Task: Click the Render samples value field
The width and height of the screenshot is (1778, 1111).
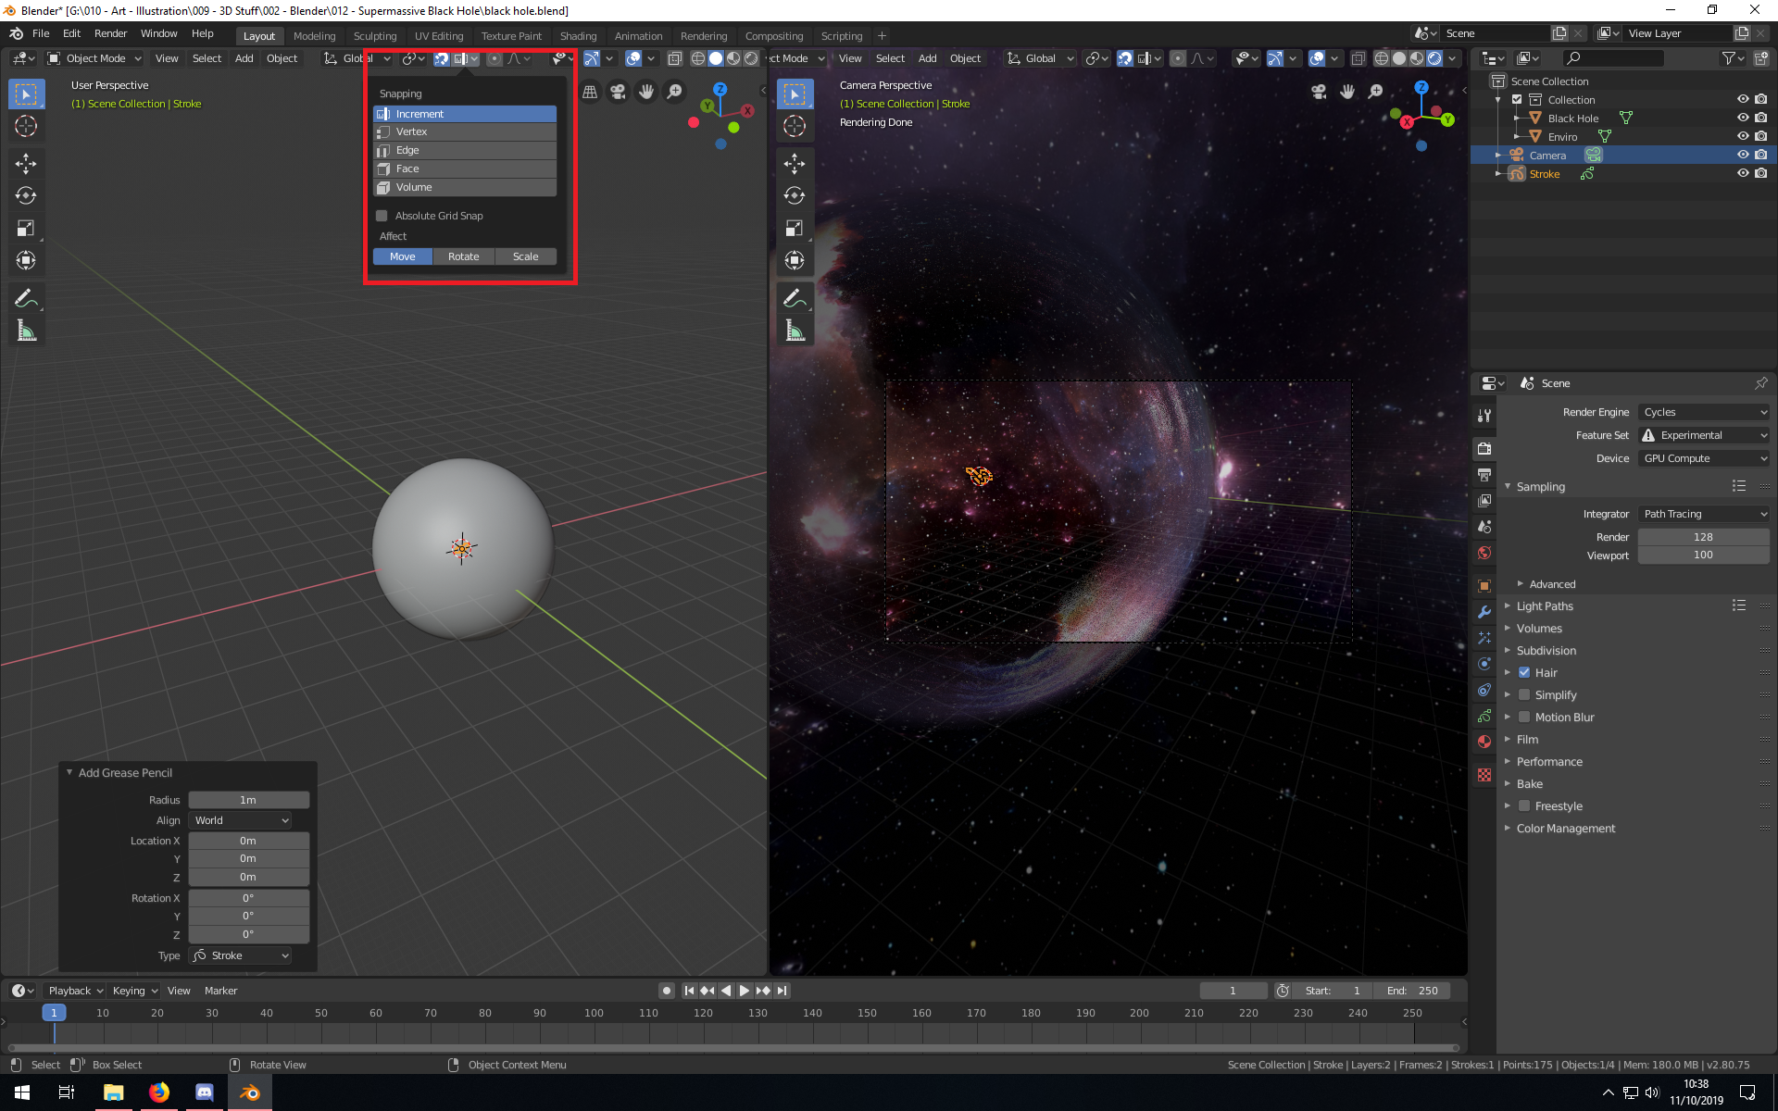Action: (x=1702, y=537)
